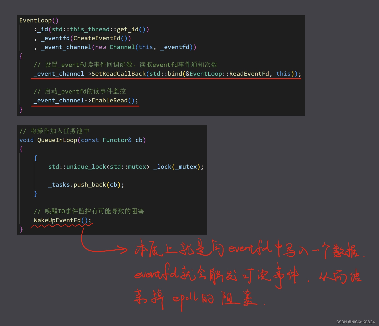Click the EventLoop() constructor name
Screen dimensions: 379x326
click(x=36, y=20)
